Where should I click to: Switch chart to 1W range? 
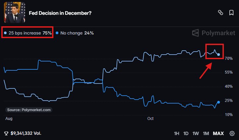click(195, 133)
